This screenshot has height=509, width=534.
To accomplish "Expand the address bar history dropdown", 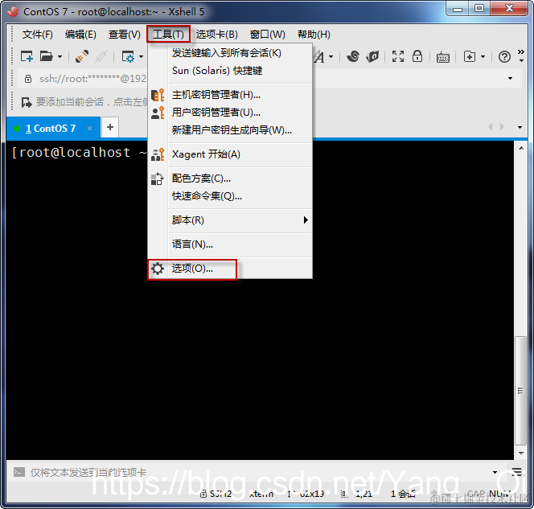I will click(x=510, y=79).
